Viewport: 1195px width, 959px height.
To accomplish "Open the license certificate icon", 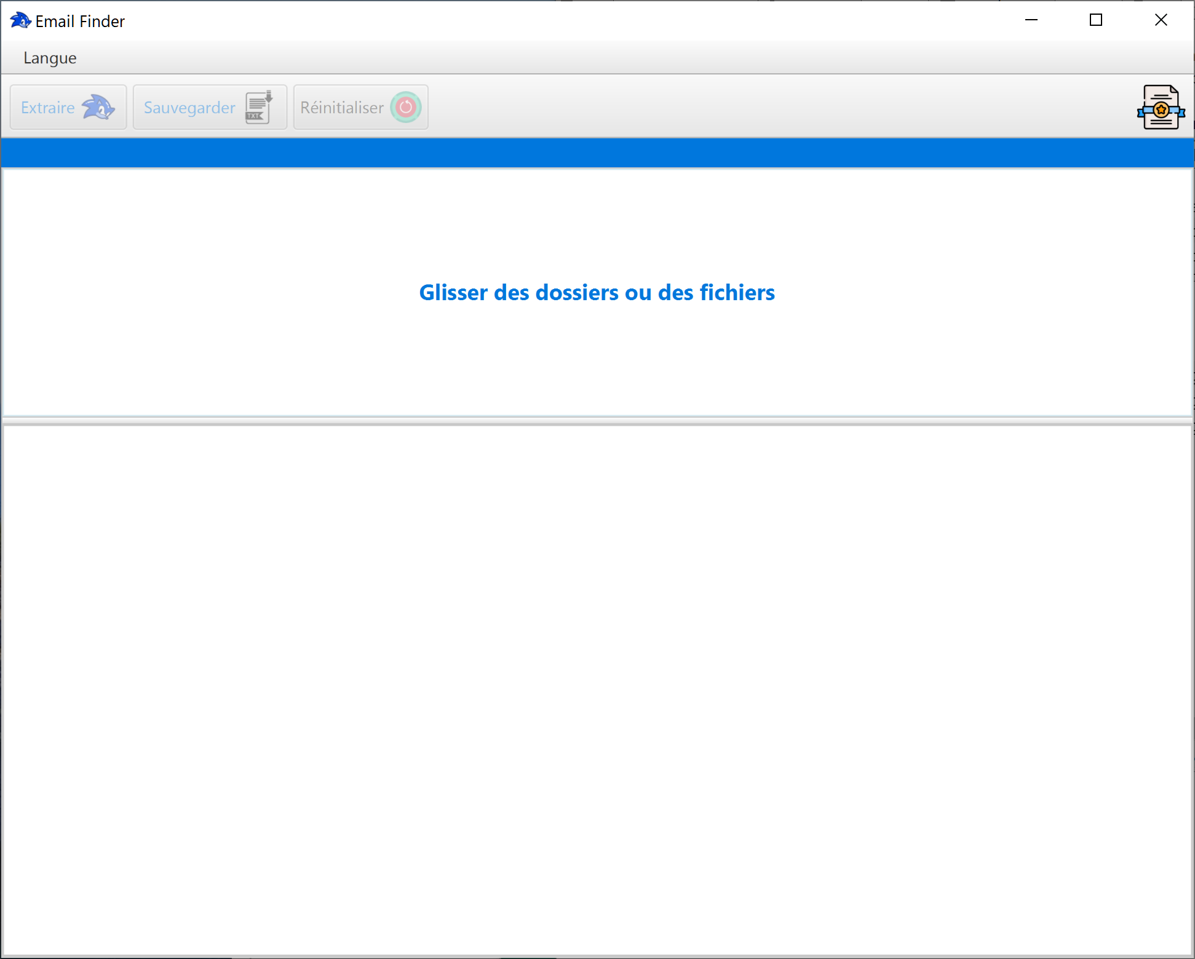I will point(1161,107).
